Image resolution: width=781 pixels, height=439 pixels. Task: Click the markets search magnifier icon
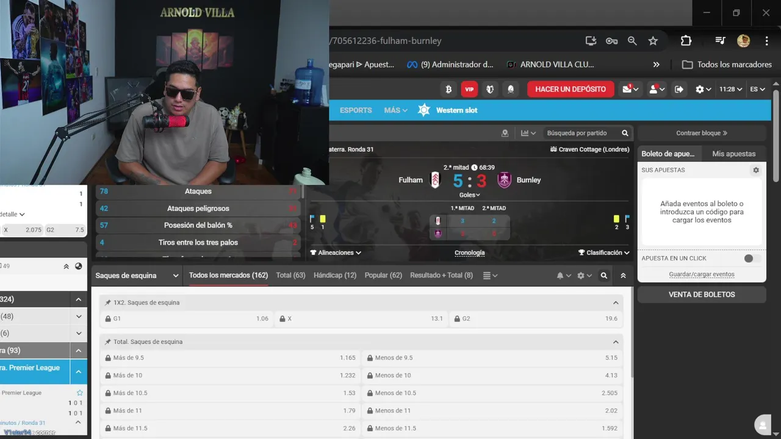603,276
